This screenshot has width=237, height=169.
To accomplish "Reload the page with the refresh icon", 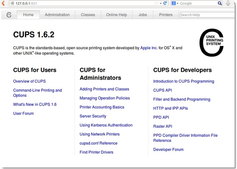I will click(165, 3).
